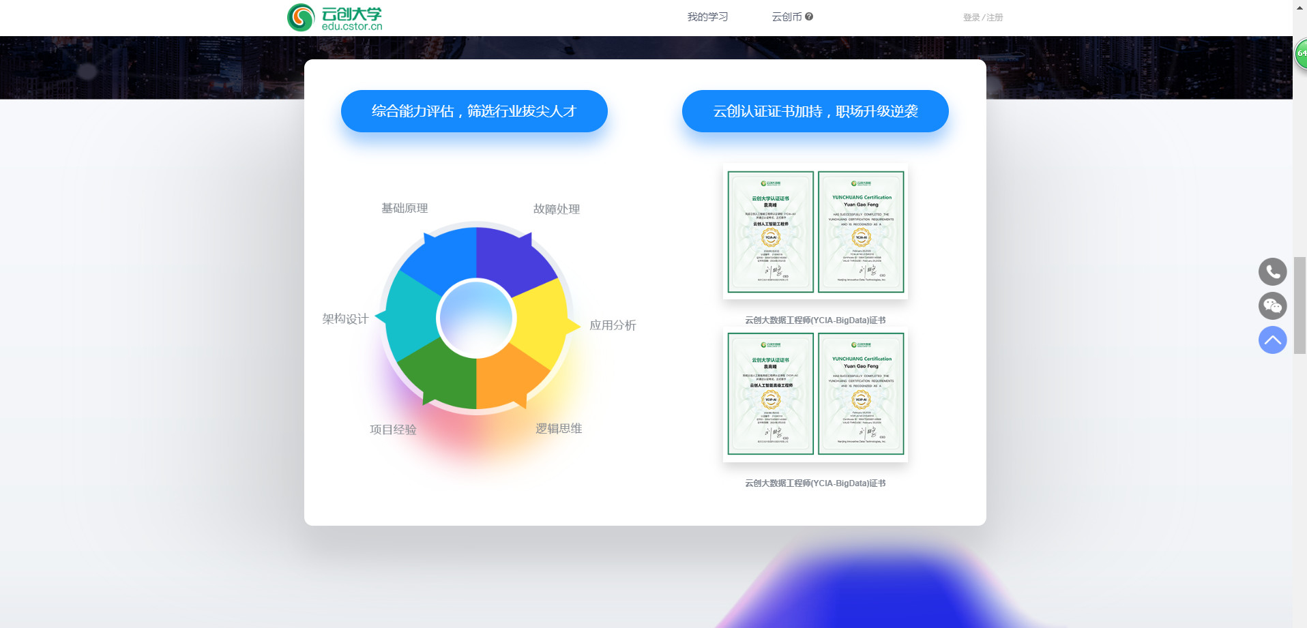Image resolution: width=1307 pixels, height=628 pixels.
Task: Click the upper certificate pair thumbnail
Action: pos(815,232)
